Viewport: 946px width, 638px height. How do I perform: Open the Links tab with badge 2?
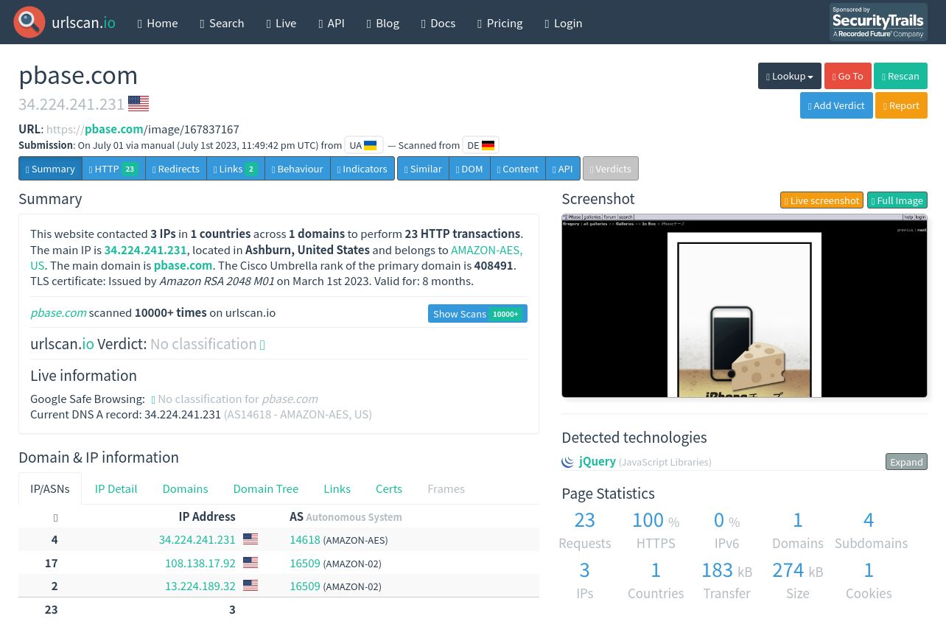[236, 169]
